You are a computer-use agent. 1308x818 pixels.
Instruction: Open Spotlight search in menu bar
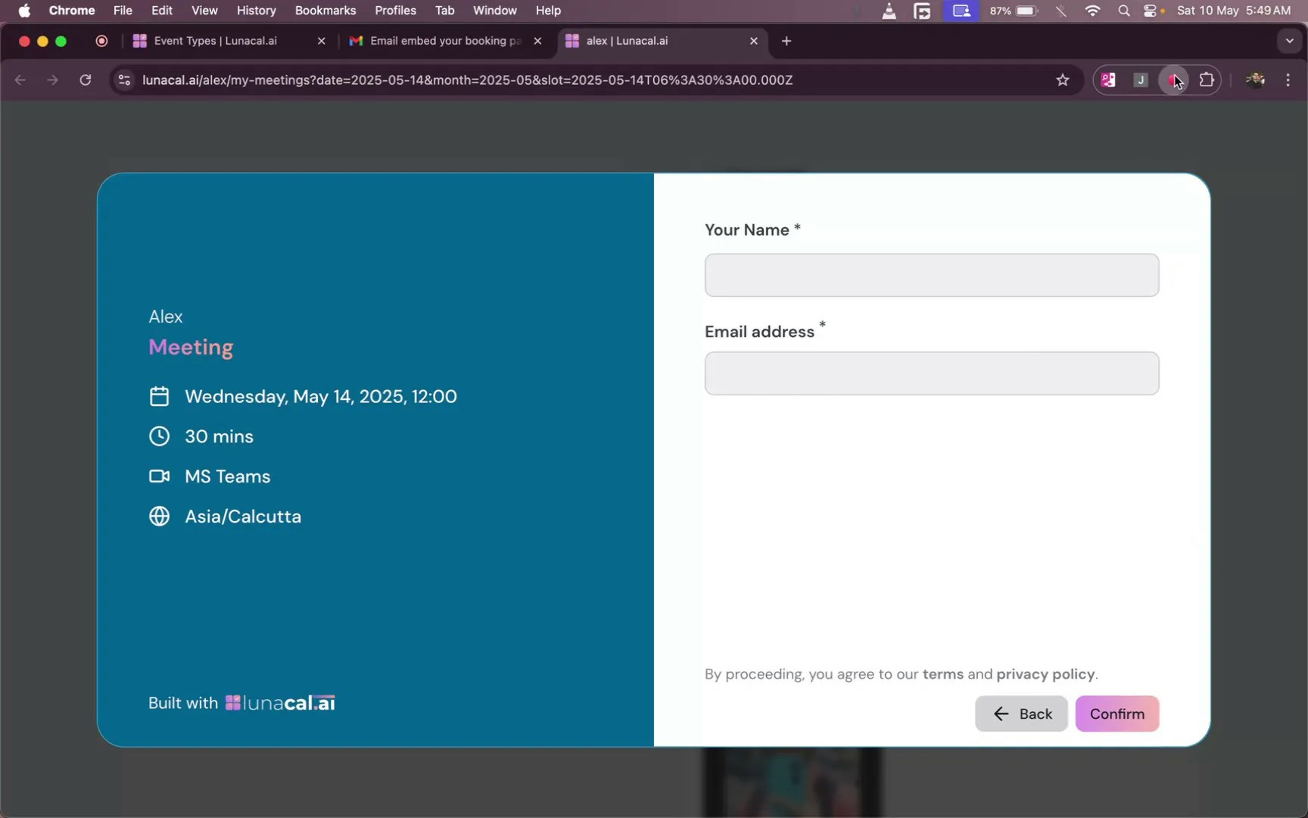coord(1124,11)
